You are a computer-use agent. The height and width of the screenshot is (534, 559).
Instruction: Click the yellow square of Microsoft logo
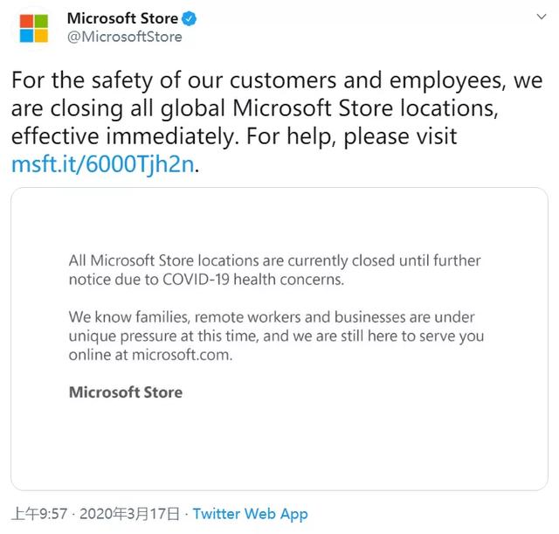[x=42, y=35]
